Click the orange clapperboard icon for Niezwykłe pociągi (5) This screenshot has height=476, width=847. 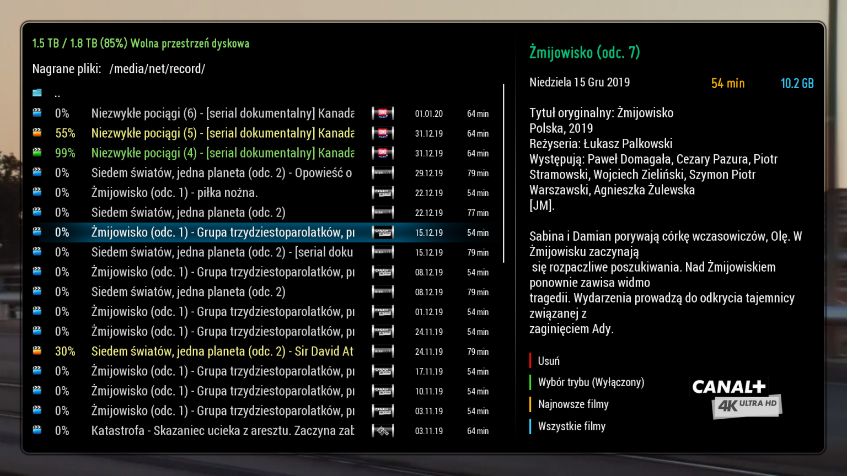pyautogui.click(x=37, y=133)
